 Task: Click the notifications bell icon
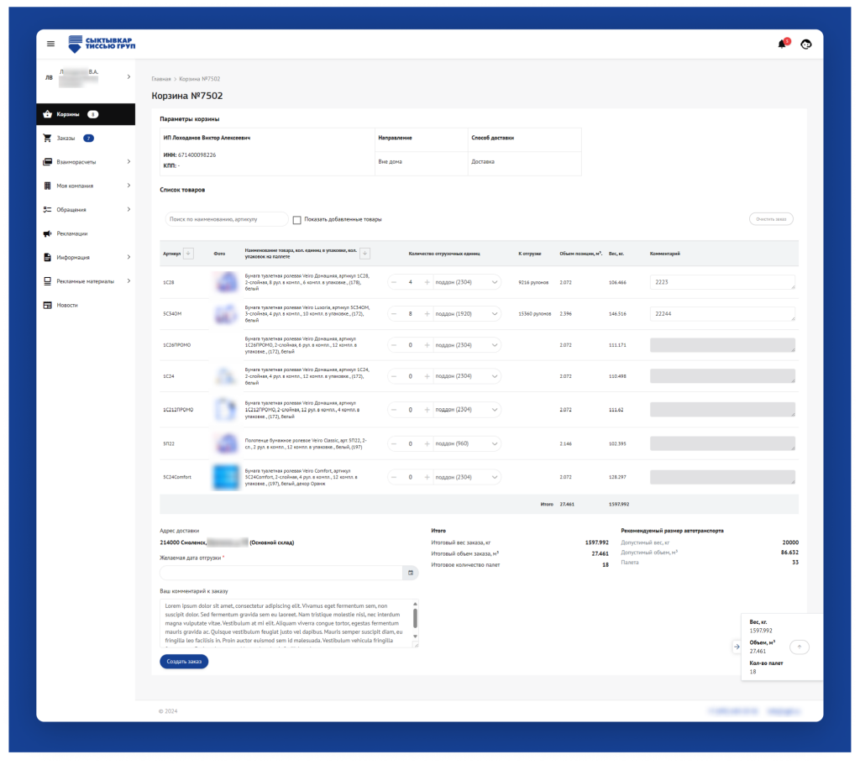point(782,44)
